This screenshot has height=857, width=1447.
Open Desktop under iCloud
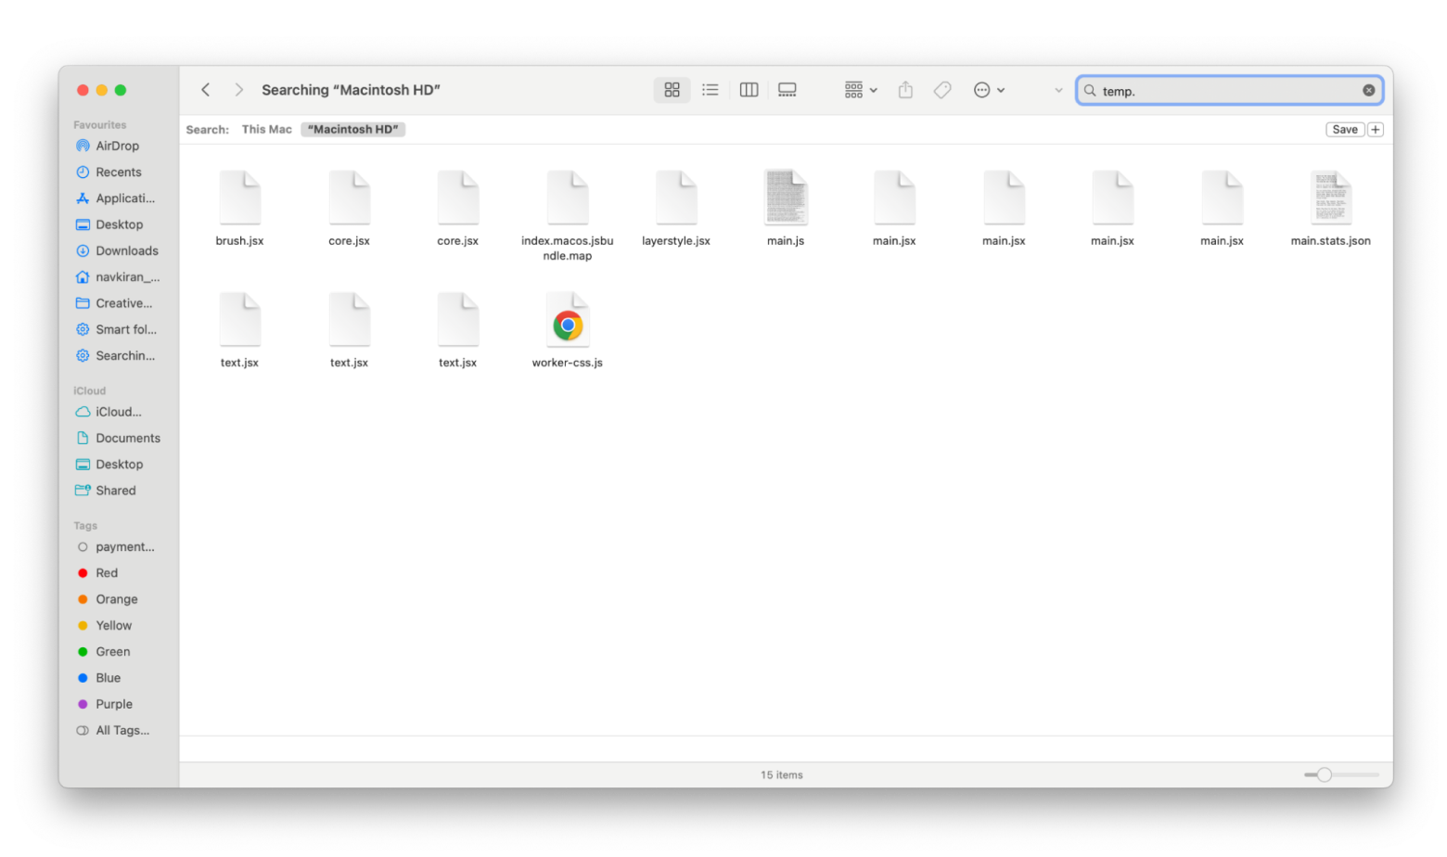point(118,465)
